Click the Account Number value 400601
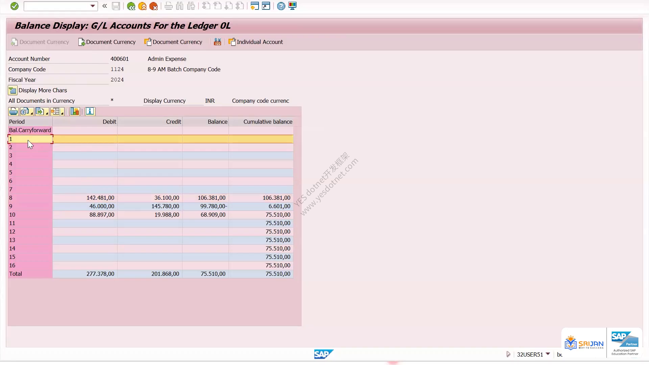 coord(120,59)
